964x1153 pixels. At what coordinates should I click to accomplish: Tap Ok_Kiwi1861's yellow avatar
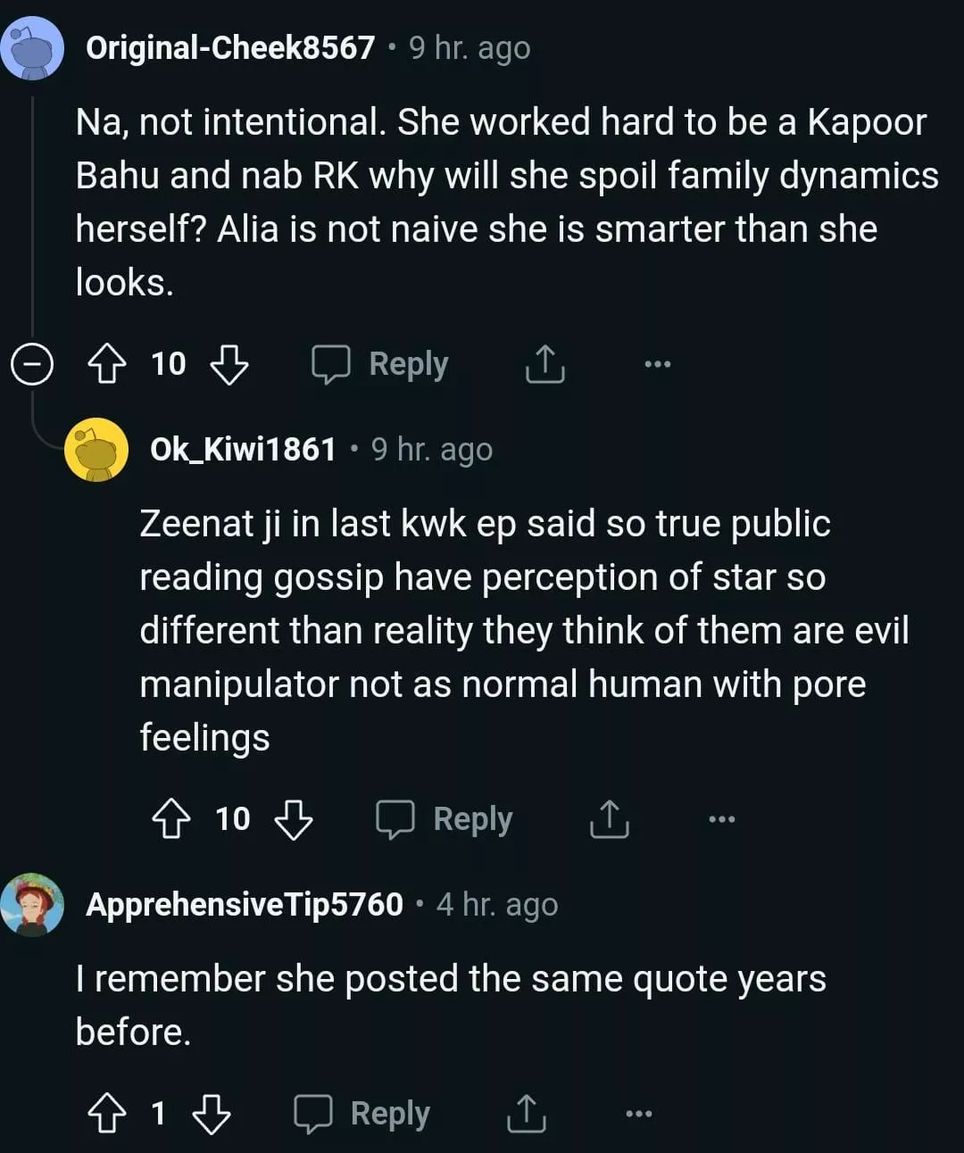point(96,449)
